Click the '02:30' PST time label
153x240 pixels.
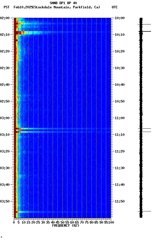pos(5,68)
